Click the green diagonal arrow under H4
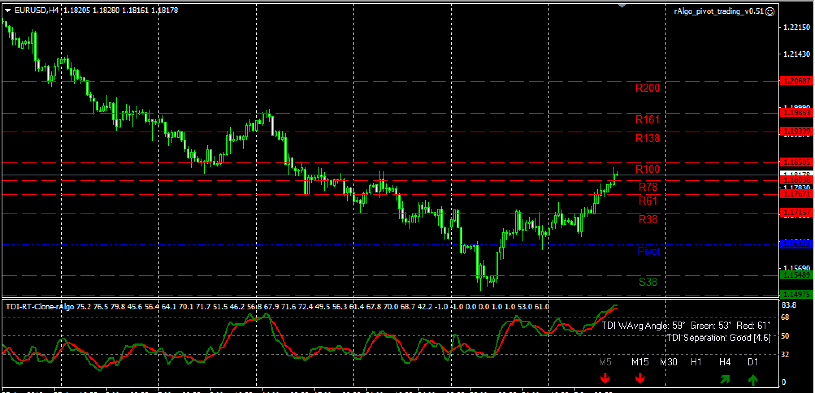This screenshot has width=815, height=393. [x=725, y=380]
